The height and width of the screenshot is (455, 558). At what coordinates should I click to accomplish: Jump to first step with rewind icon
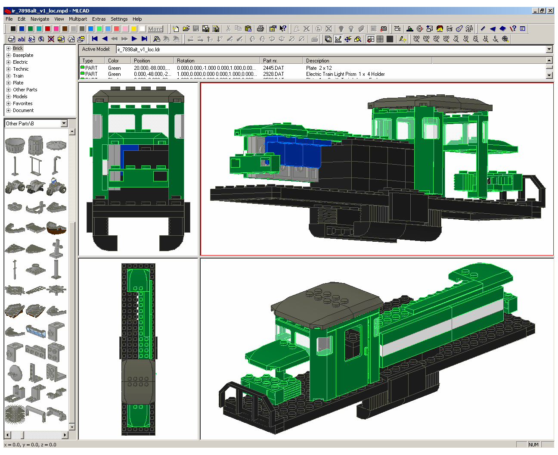coord(95,39)
